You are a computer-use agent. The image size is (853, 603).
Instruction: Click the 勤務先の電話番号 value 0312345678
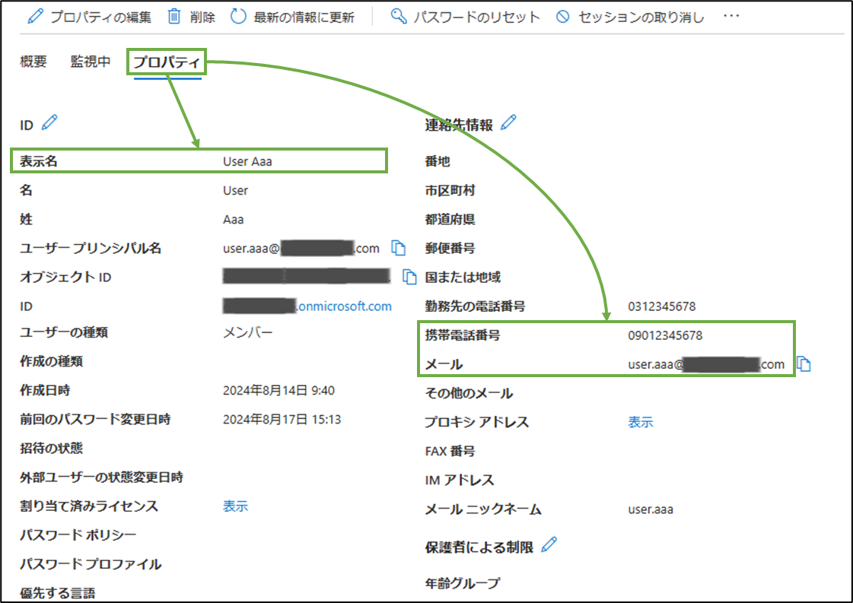pos(662,306)
